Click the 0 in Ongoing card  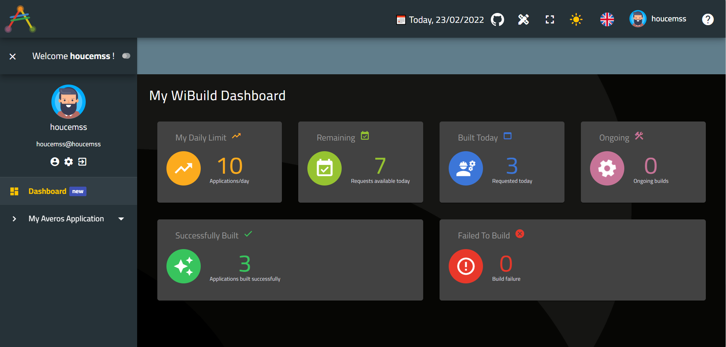pyautogui.click(x=651, y=166)
